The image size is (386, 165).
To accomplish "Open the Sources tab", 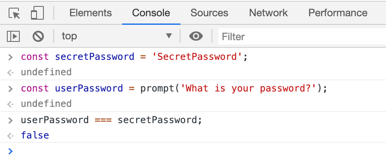I will 209,13.
